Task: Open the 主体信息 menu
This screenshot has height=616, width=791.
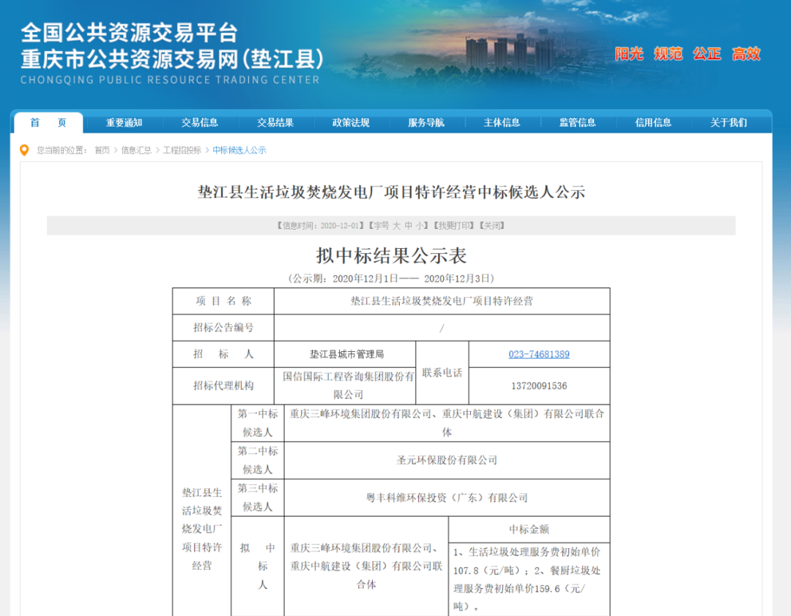Action: pos(502,123)
